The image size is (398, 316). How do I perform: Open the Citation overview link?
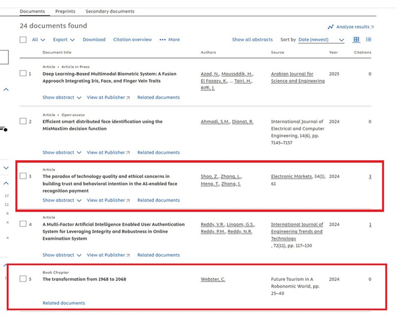132,40
